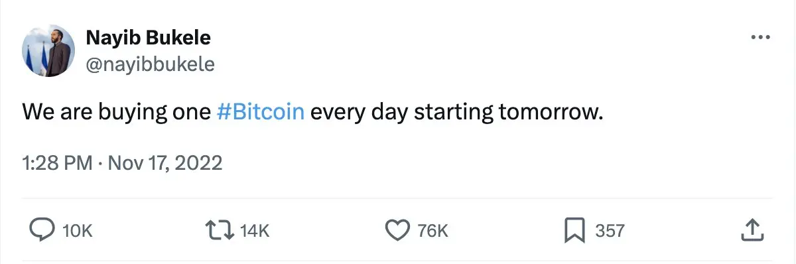The image size is (796, 264).
Task: Click the reply speech bubble icon
Action: click(42, 230)
